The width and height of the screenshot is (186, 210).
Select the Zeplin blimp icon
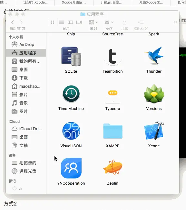click(113, 168)
